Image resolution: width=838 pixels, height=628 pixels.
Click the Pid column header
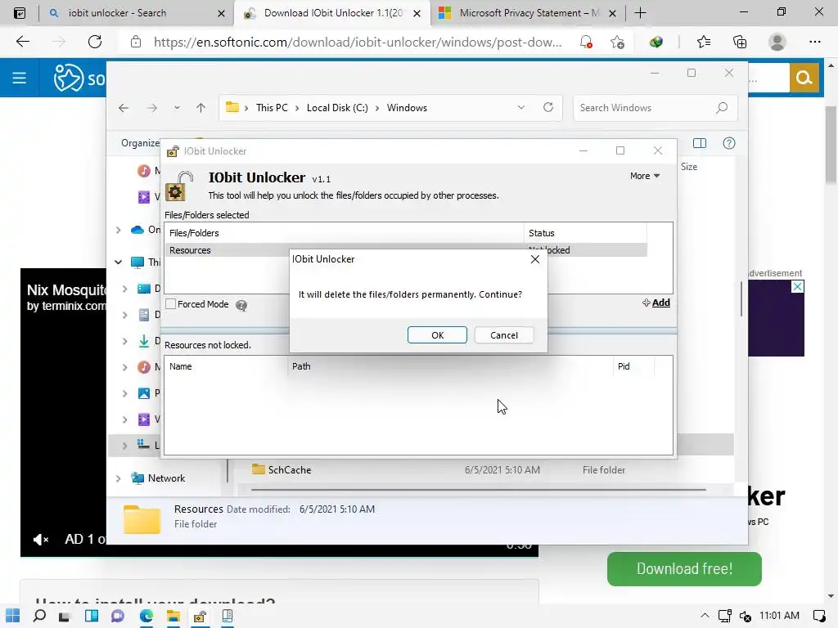pyautogui.click(x=633, y=366)
